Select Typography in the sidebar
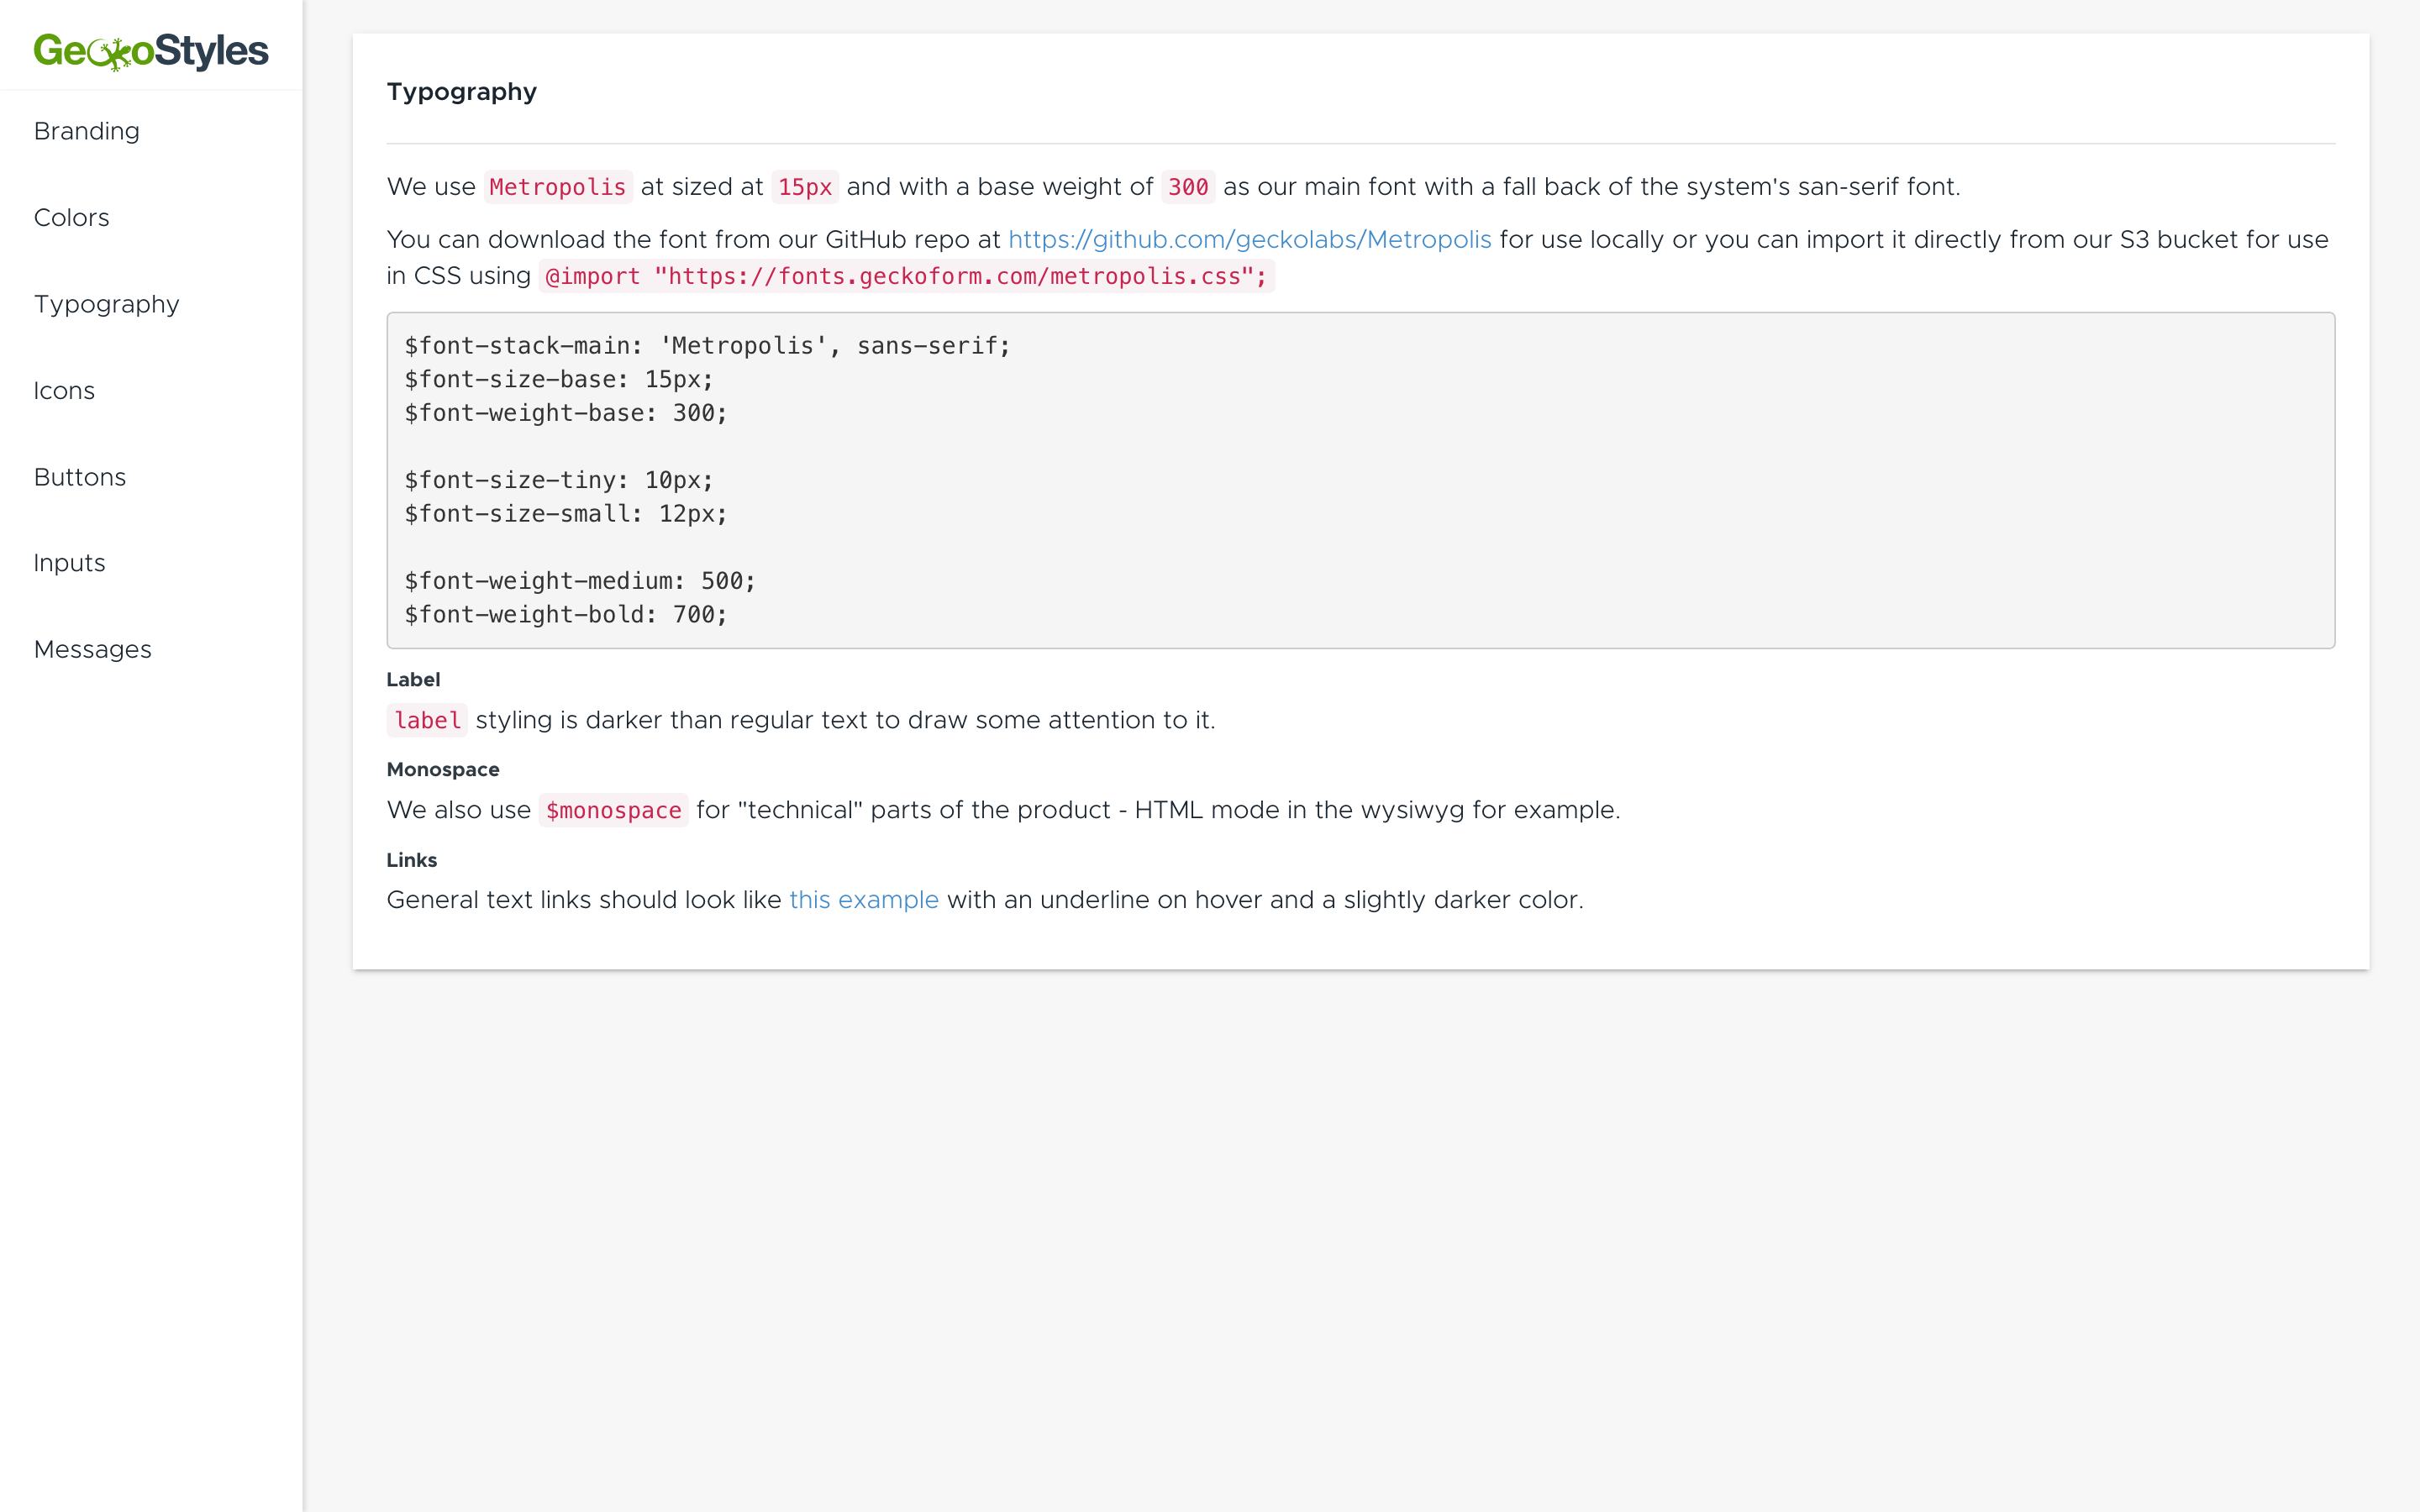This screenshot has width=2420, height=1512. (x=107, y=304)
